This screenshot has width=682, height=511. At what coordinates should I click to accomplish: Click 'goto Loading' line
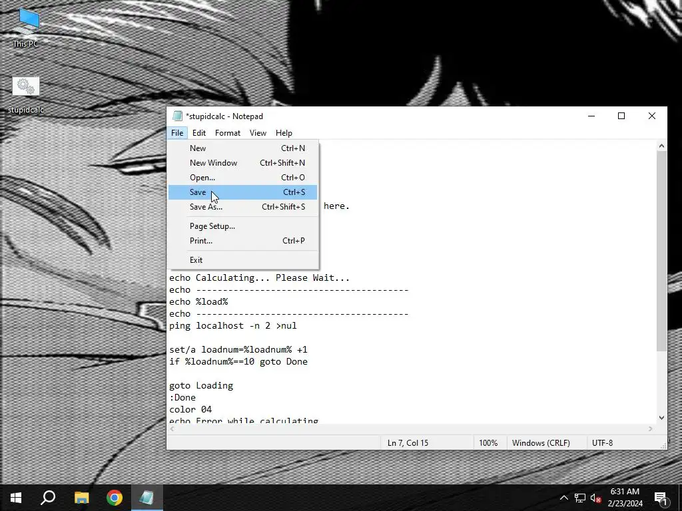coord(201,385)
